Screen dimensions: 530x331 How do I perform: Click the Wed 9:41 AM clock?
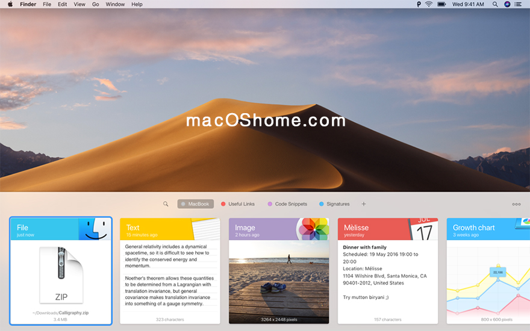tap(468, 4)
